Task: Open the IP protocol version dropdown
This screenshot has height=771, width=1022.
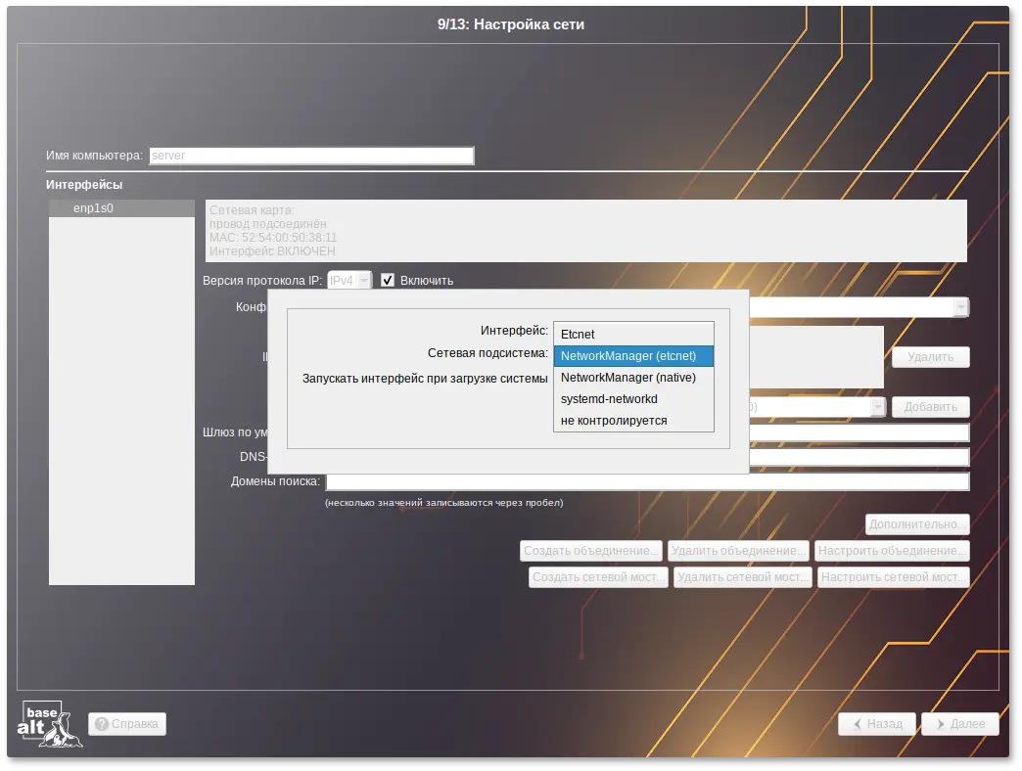Action: [349, 281]
